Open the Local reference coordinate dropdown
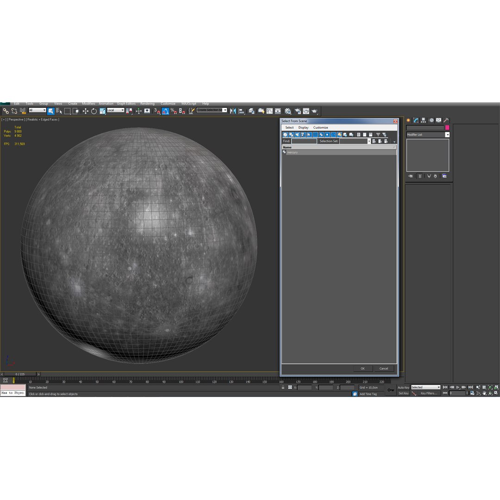 point(115,110)
